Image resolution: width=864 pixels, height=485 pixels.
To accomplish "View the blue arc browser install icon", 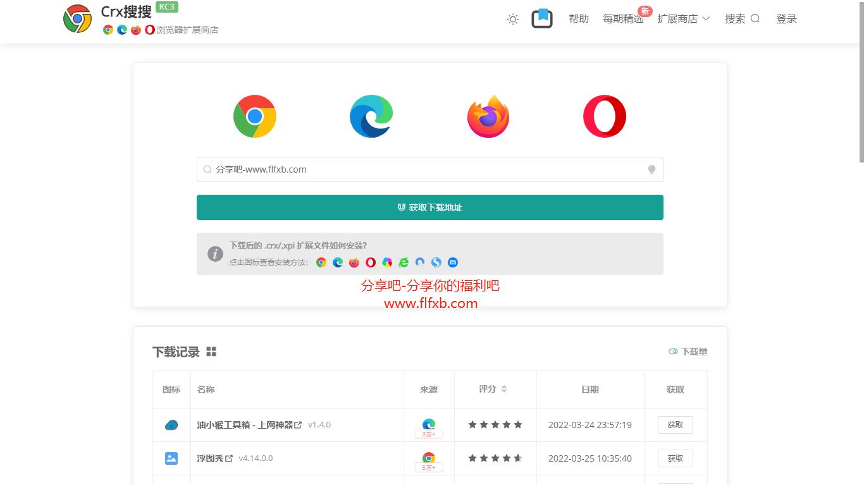I will 420,262.
